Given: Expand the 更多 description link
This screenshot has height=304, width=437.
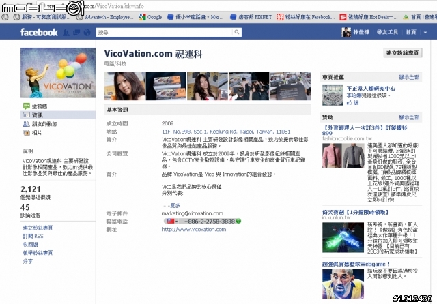Looking at the screenshot, I should pyautogui.click(x=175, y=206).
